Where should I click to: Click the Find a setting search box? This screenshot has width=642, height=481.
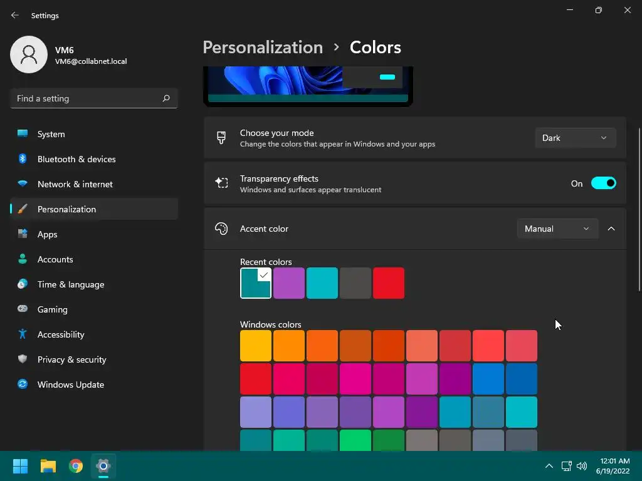pos(94,98)
